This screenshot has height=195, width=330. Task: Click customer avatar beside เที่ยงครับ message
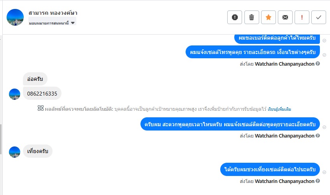click(x=14, y=152)
